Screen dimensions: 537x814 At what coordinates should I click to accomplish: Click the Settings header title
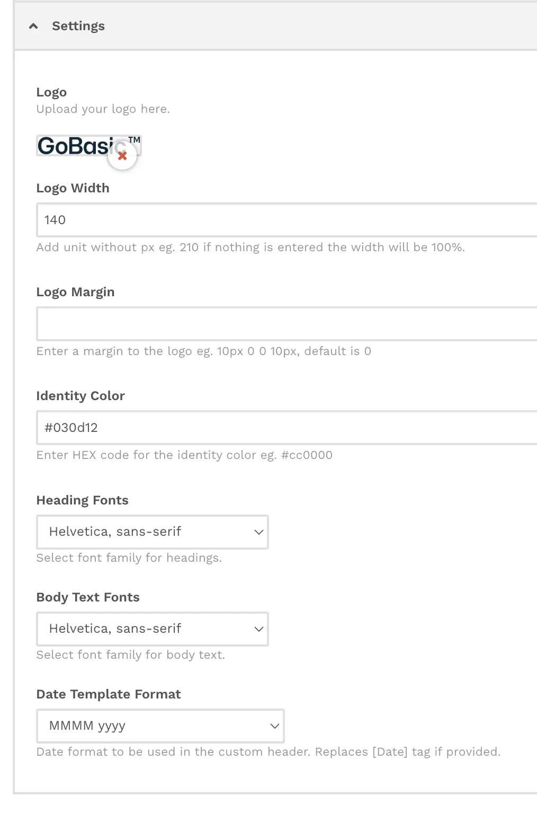pyautogui.click(x=78, y=26)
